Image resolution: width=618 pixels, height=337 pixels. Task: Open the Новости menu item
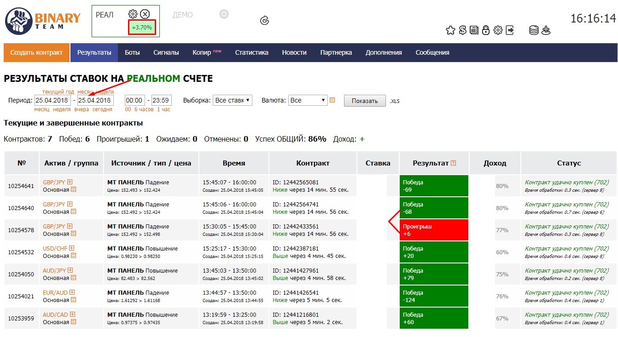tap(294, 52)
